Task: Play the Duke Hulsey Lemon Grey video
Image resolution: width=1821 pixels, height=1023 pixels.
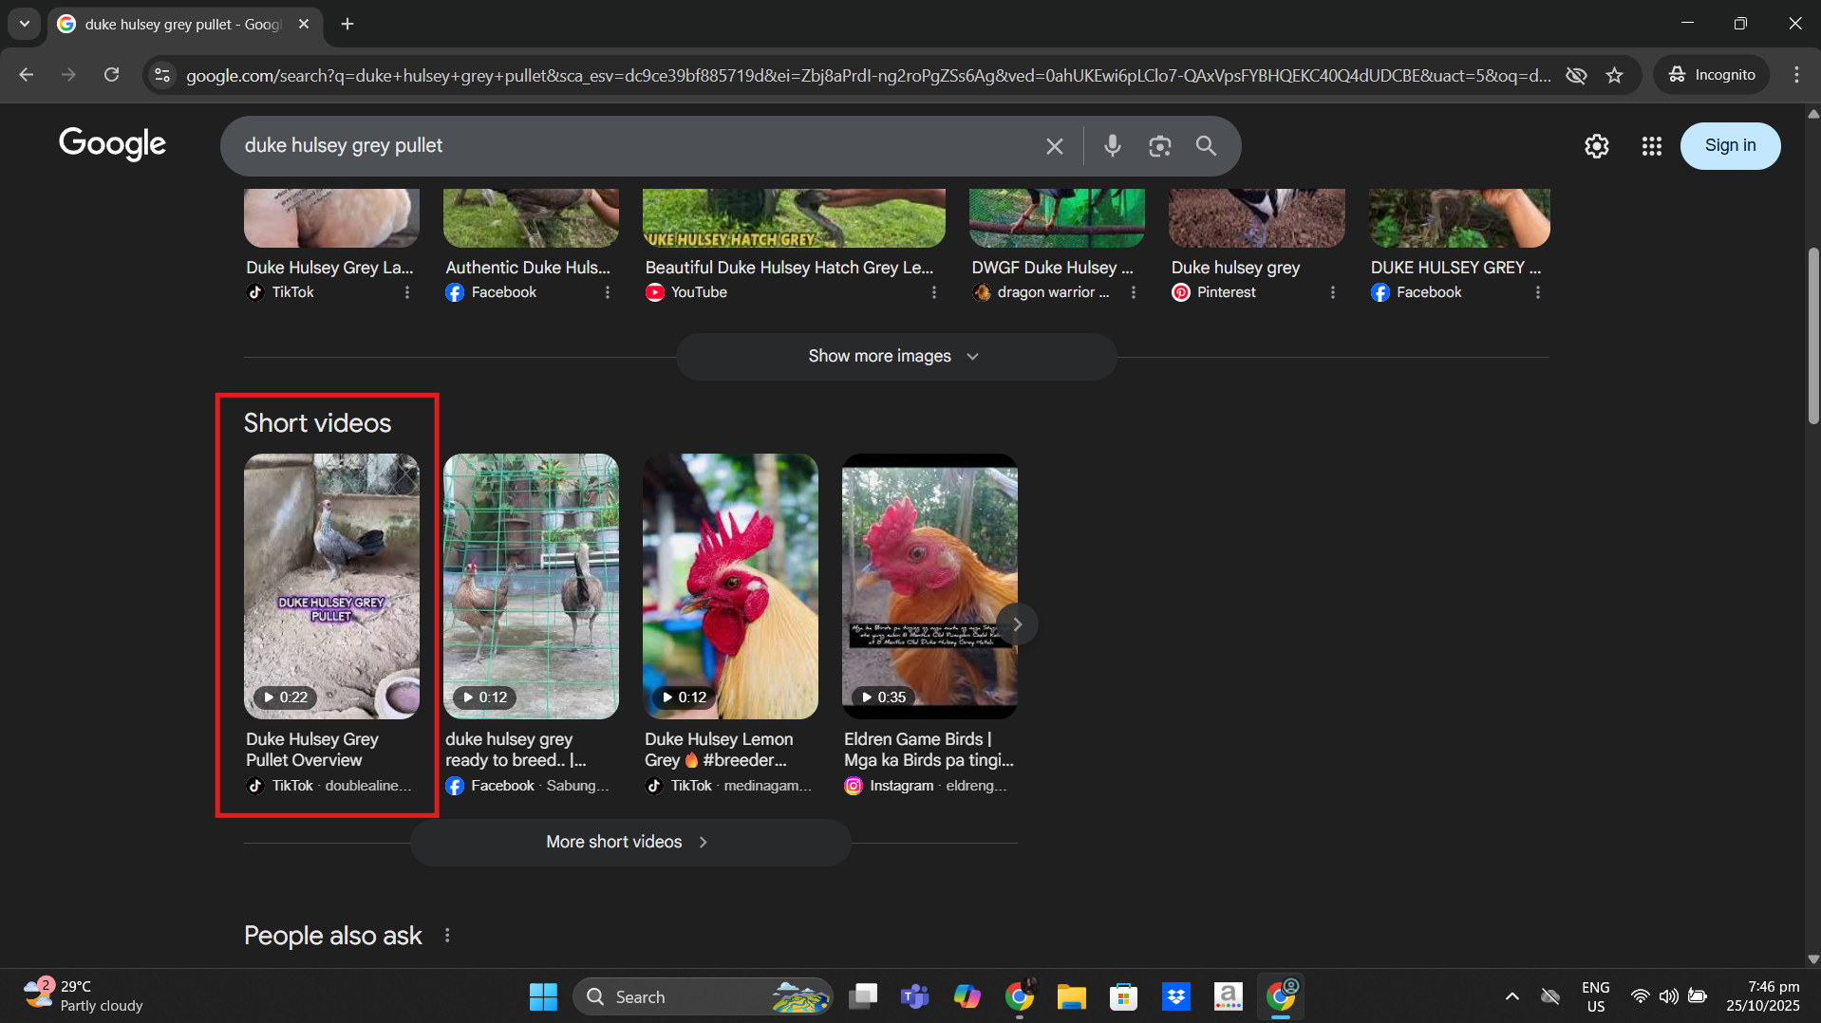Action: click(x=729, y=586)
